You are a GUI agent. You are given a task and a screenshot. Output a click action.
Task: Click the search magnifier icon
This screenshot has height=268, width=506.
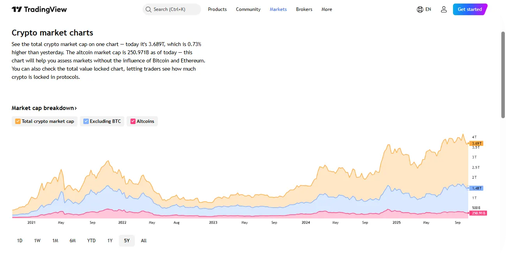point(148,9)
